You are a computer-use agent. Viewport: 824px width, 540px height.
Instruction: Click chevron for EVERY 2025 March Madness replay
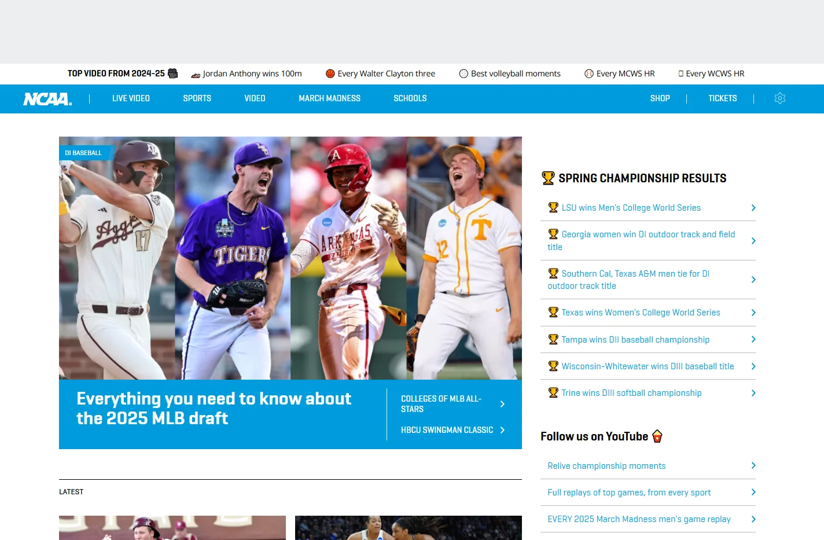[x=753, y=519]
